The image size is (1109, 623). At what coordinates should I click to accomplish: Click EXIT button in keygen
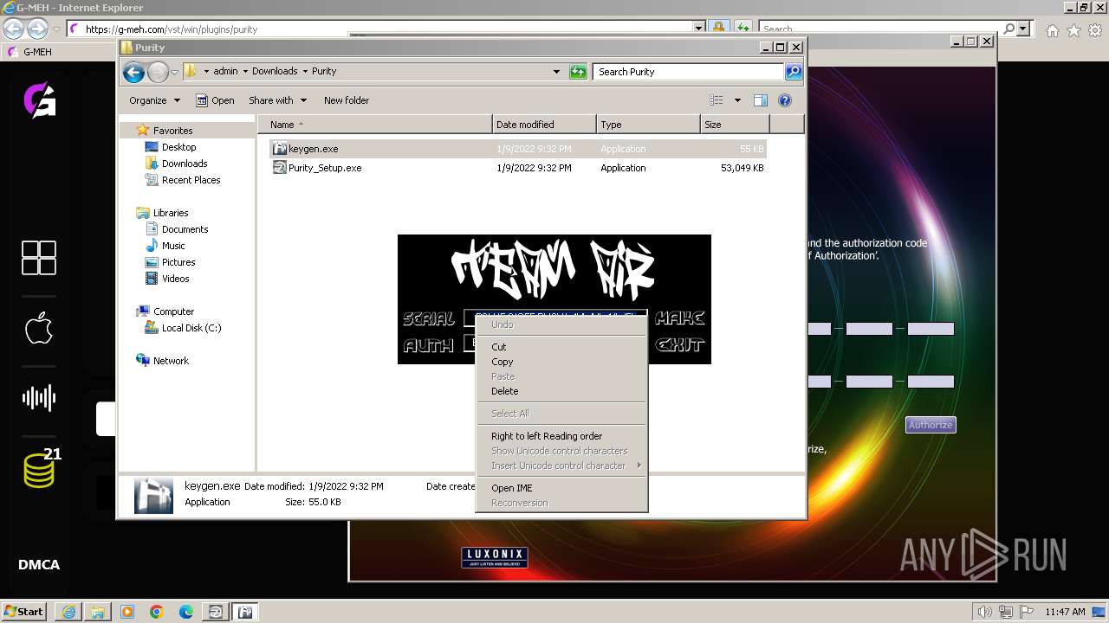(x=680, y=344)
